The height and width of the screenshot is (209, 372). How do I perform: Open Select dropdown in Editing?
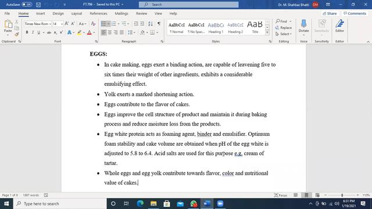284,34
